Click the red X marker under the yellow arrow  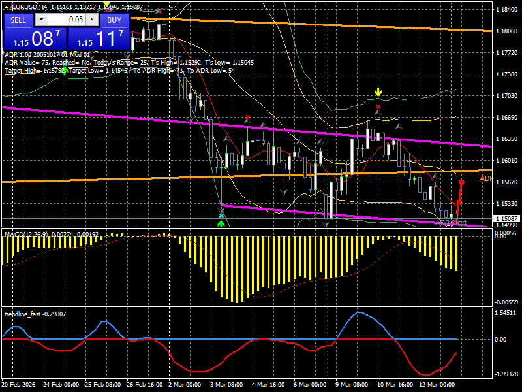click(x=378, y=106)
